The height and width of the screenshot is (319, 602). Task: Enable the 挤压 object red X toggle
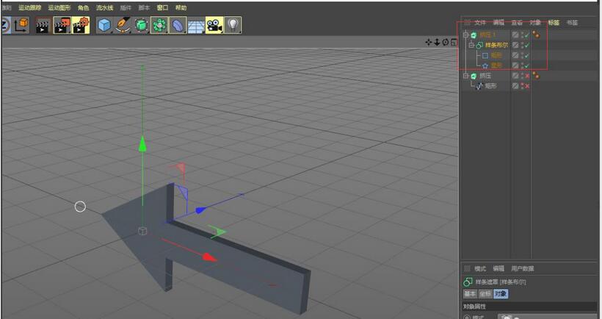(527, 76)
